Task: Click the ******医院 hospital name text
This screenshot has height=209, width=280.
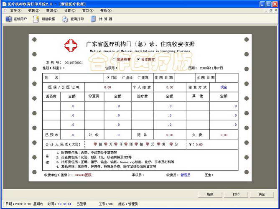Action: [84, 175]
